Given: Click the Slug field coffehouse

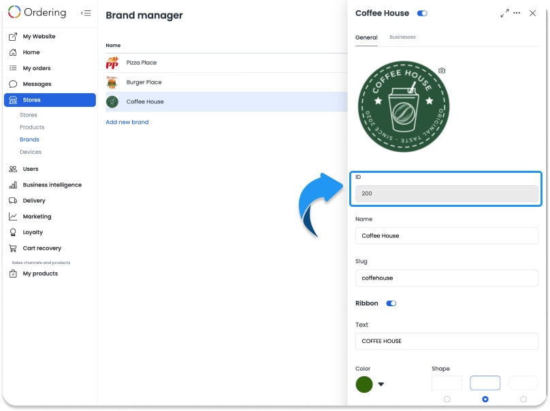Looking at the screenshot, I should (447, 278).
